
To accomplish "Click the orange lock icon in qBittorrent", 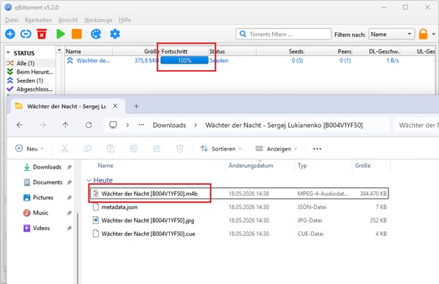I will (423, 34).
